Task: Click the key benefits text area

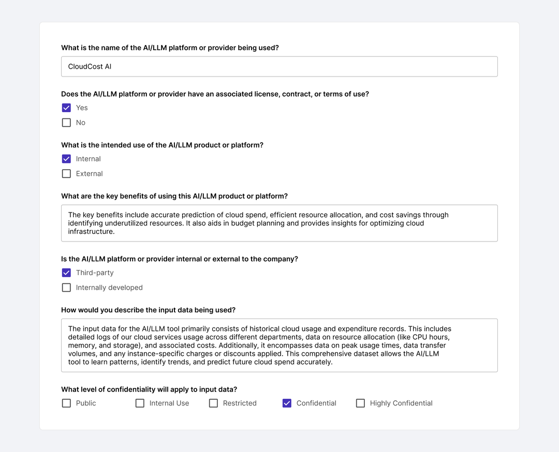Action: tap(279, 223)
